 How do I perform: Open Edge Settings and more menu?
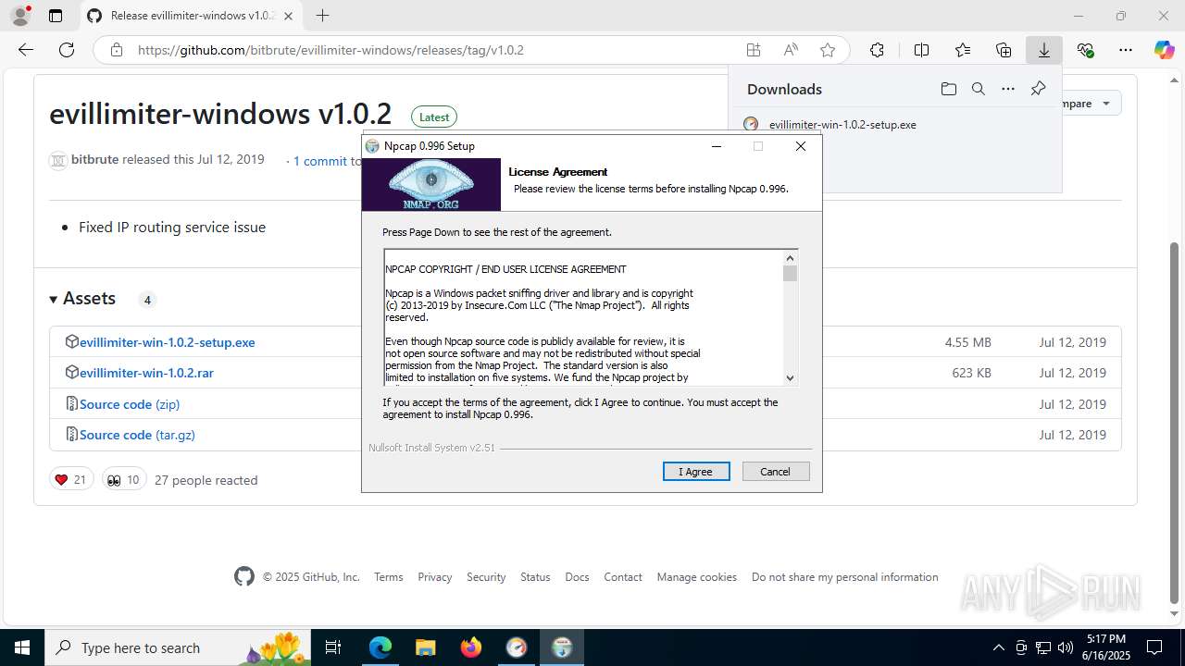pyautogui.click(x=1126, y=50)
